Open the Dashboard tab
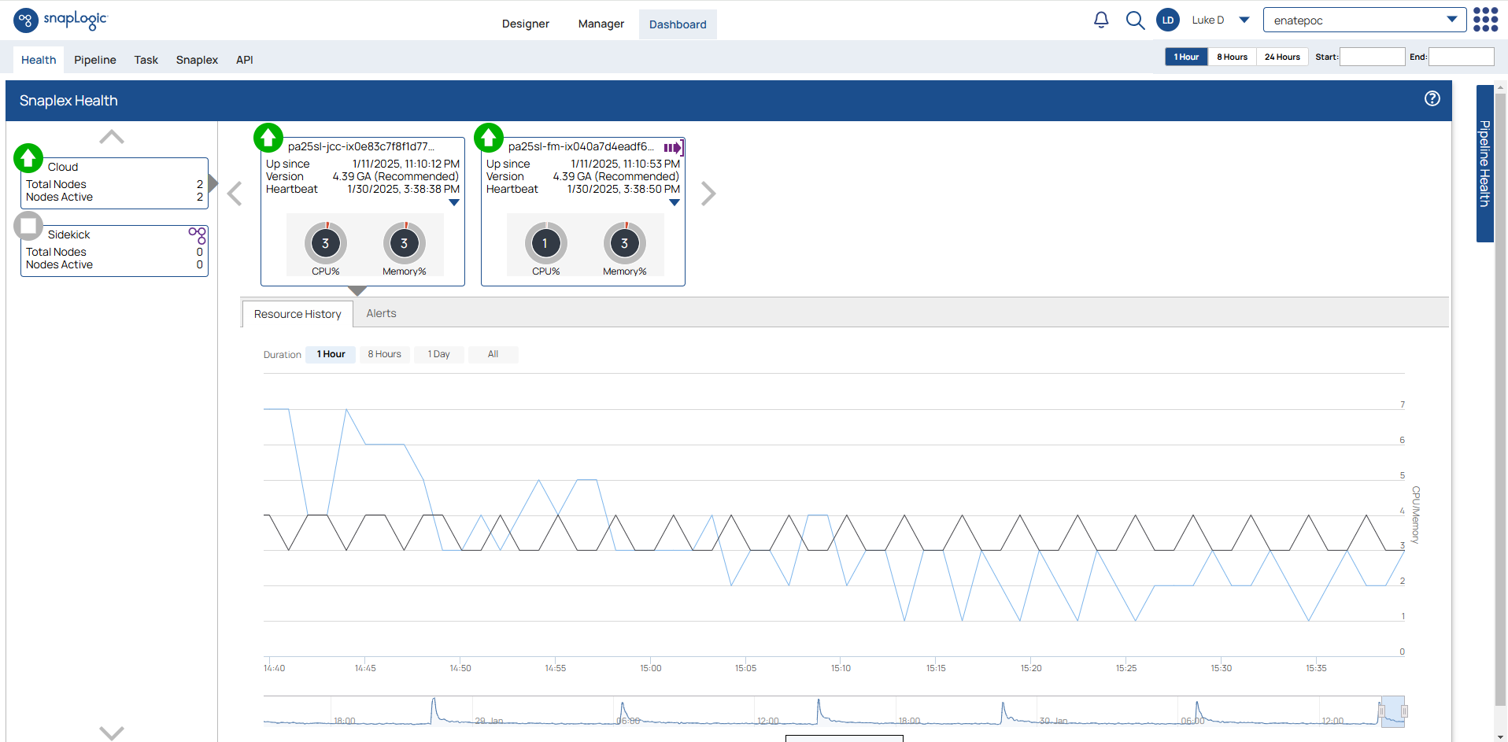 coord(678,24)
